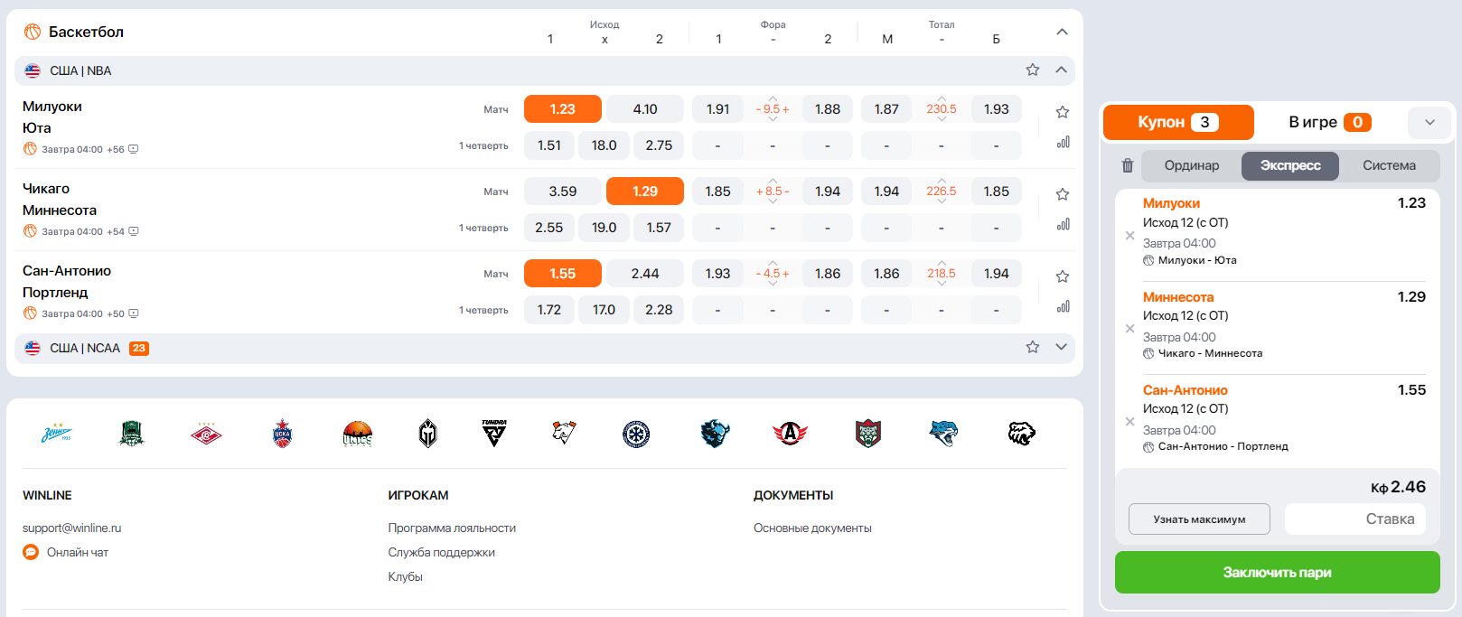1462x617 pixels.
Task: Remove Миннесота selection from coupon
Action: click(x=1129, y=329)
